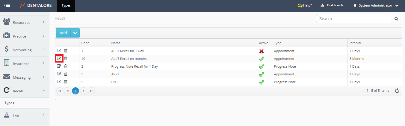Select Types under Recall menu
Viewport: 405px width, 126px height.
coord(9,103)
